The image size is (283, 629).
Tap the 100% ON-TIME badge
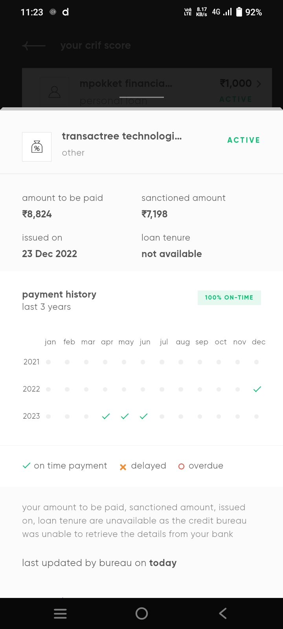click(x=229, y=298)
